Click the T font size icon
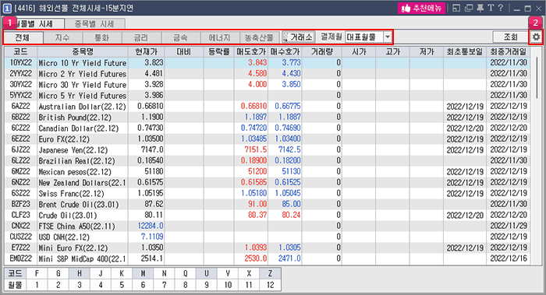This screenshot has height=295, width=546. pyautogui.click(x=491, y=8)
